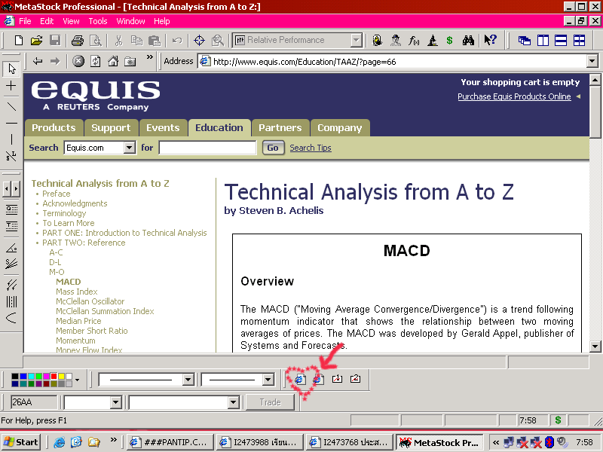Click the search for text field
Image resolution: width=603 pixels, height=452 pixels.
click(x=208, y=148)
